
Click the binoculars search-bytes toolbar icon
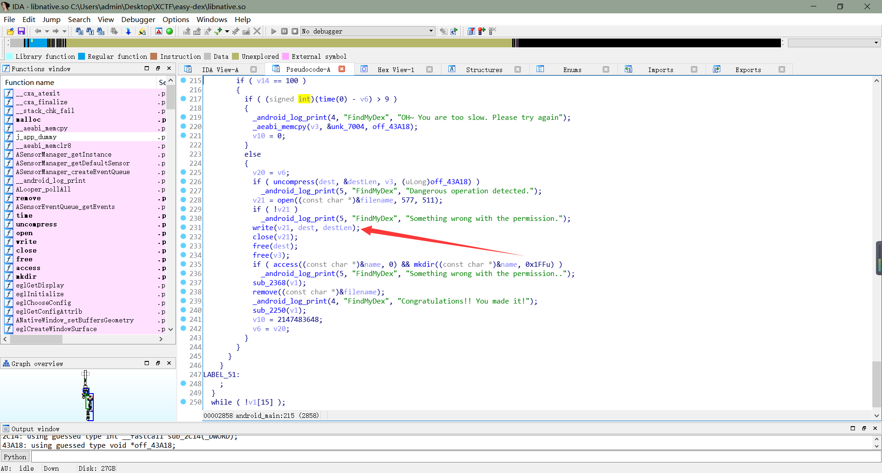click(x=101, y=31)
